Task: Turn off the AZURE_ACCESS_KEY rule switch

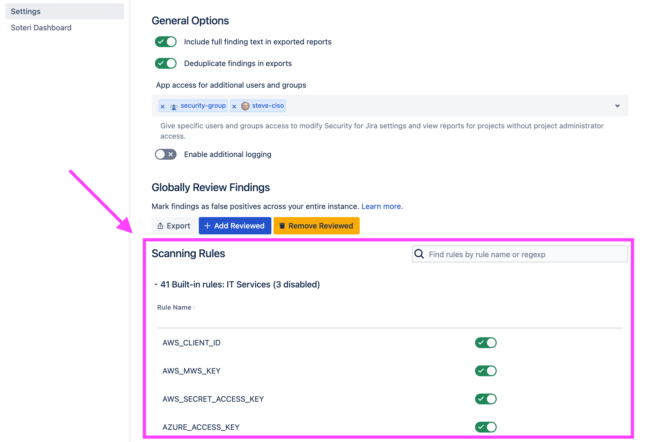Action: pos(486,427)
